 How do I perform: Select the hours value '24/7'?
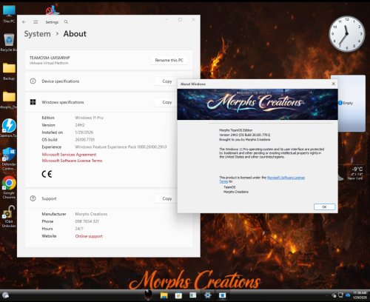pyautogui.click(x=79, y=229)
